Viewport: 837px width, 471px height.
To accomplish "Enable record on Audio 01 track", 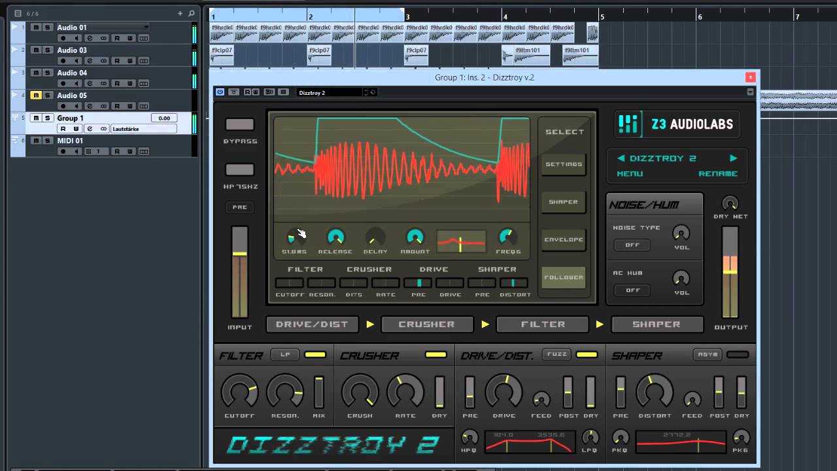I will [63, 39].
